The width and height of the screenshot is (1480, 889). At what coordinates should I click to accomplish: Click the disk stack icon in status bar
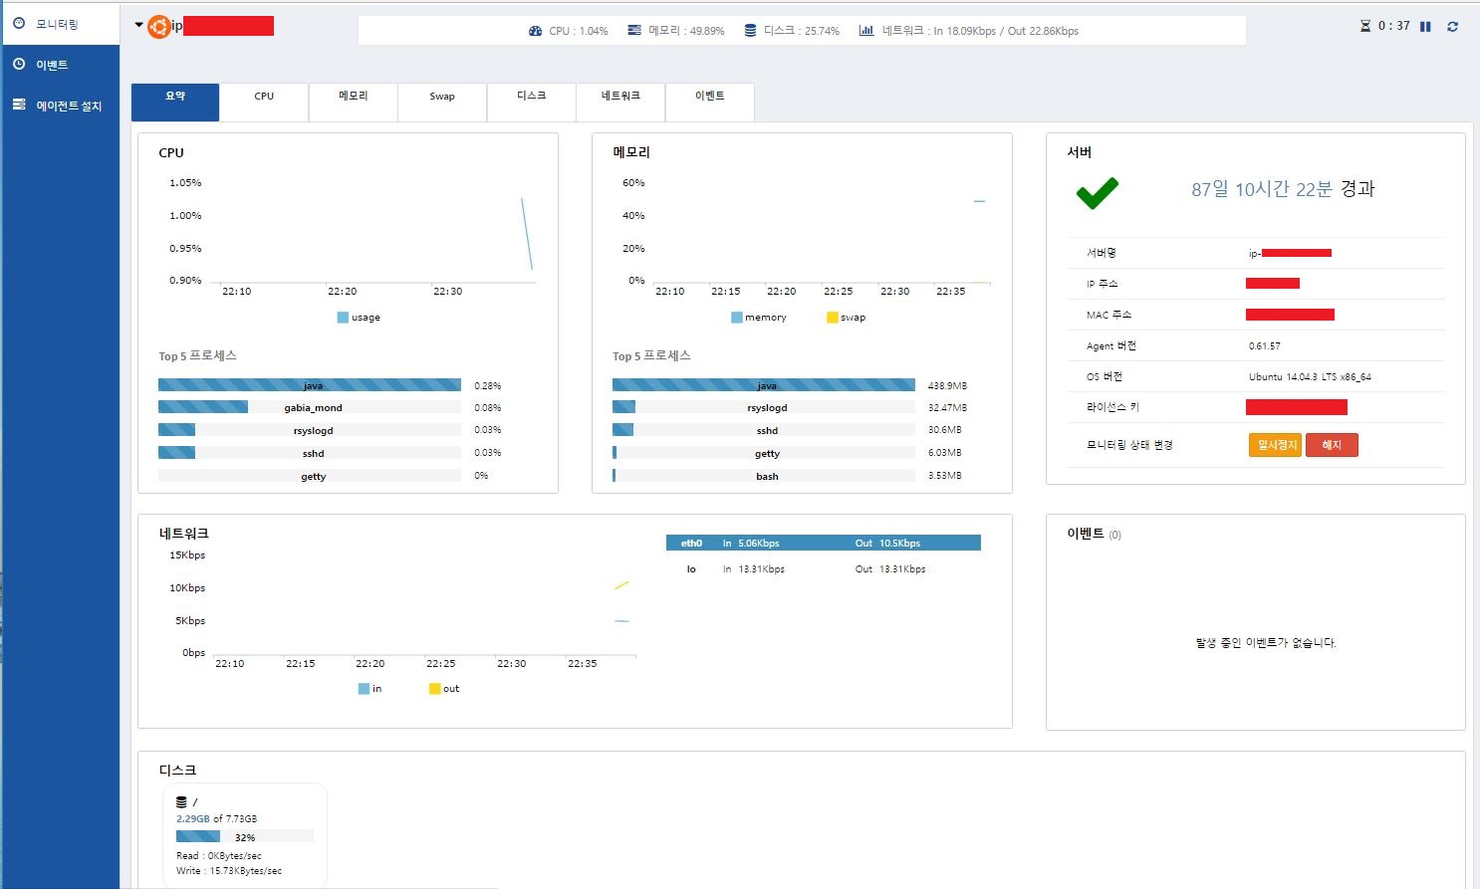click(x=750, y=31)
